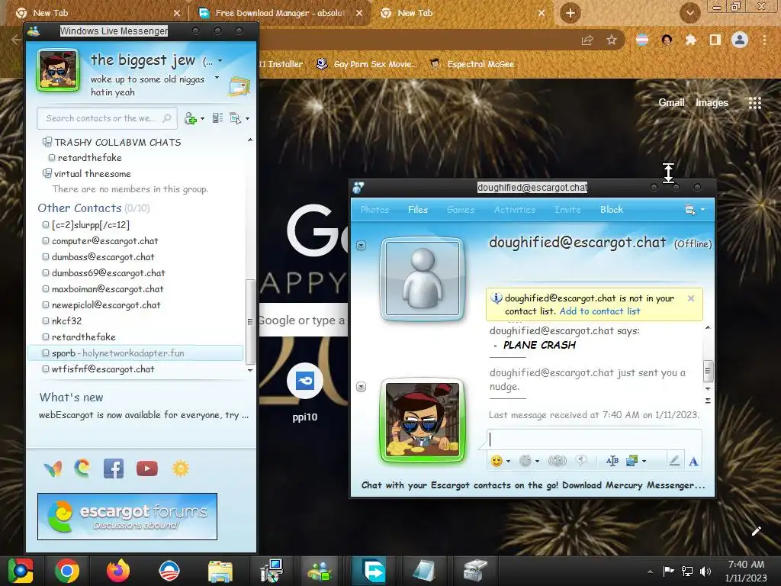Open Firefox from the taskbar
Viewport: 781px width, 586px height.
(x=118, y=571)
